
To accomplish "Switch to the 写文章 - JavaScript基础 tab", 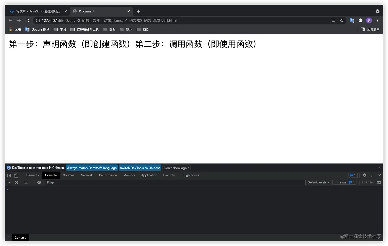I will click(38, 11).
